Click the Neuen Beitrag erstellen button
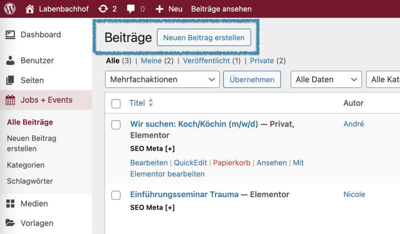The width and height of the screenshot is (400, 234). tap(204, 38)
